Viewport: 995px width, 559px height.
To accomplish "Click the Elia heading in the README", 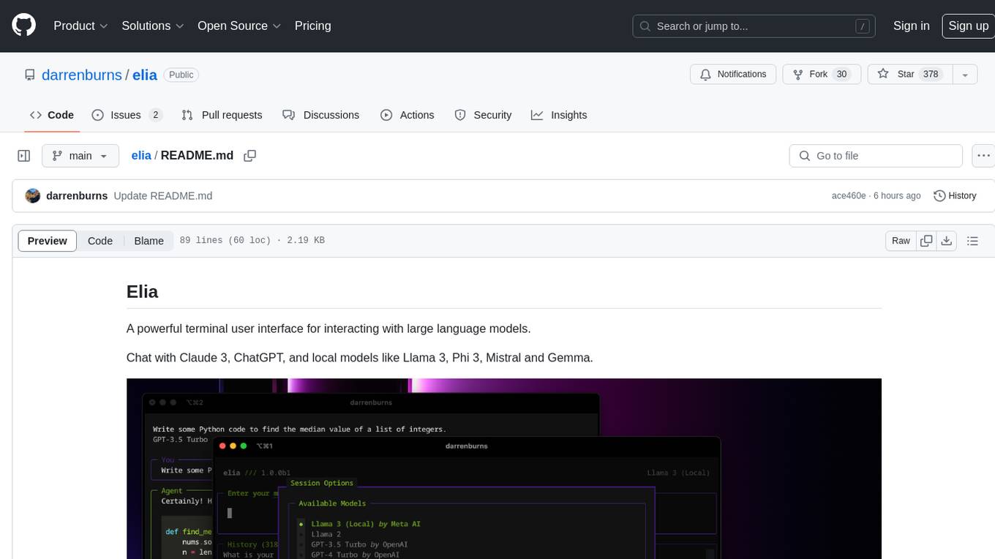I will click(x=143, y=291).
